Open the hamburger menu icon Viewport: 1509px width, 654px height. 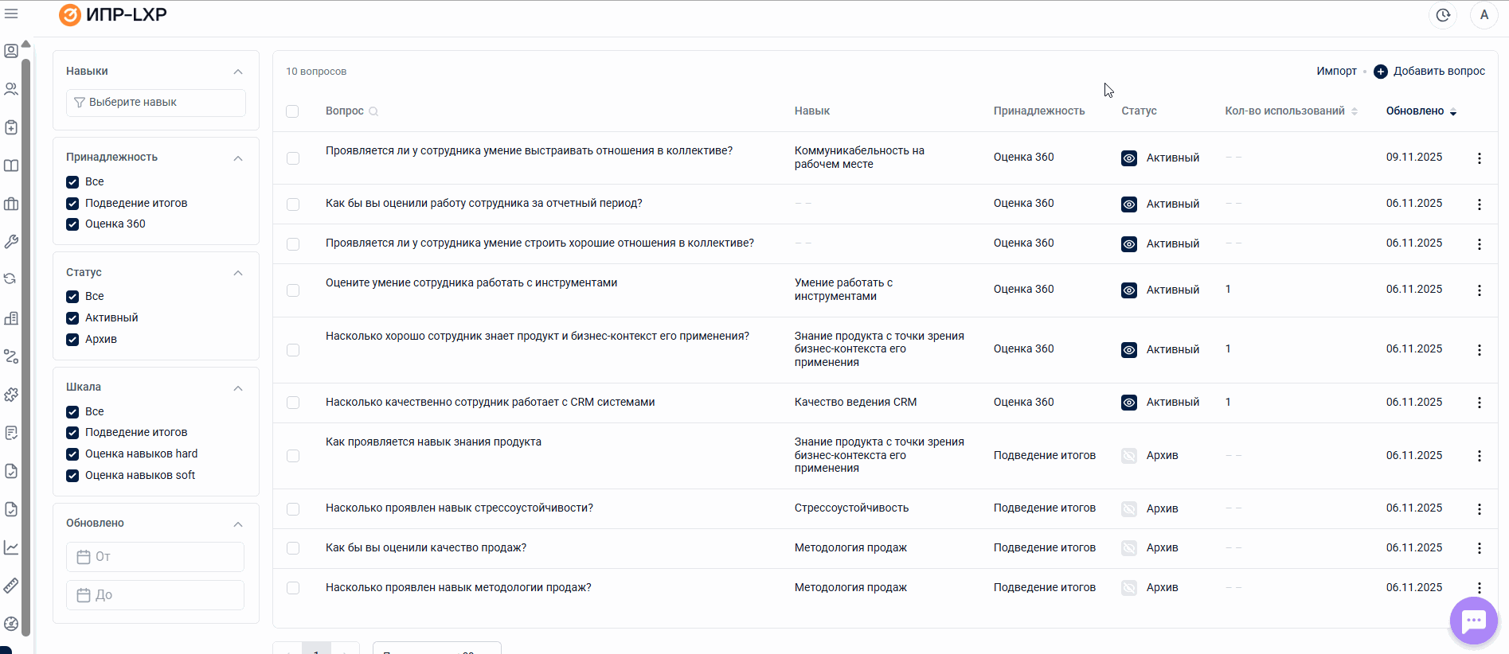tap(11, 14)
